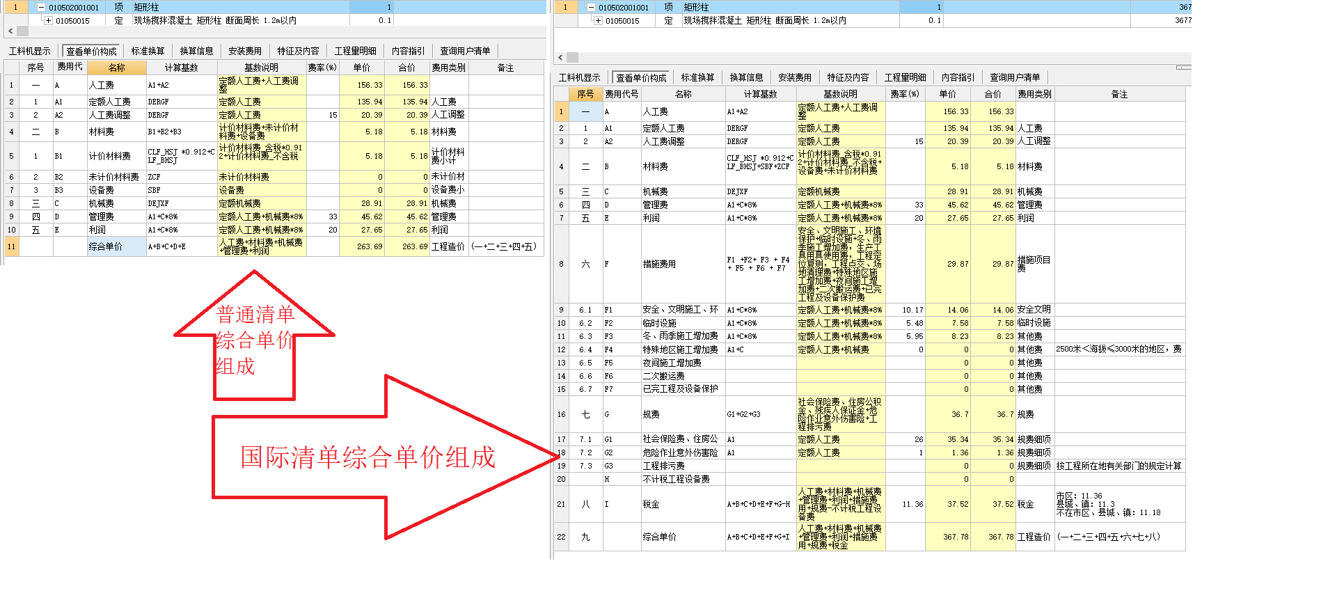Open 查询用户清单 tab in the right panel
1328x598 pixels.
(x=1015, y=77)
